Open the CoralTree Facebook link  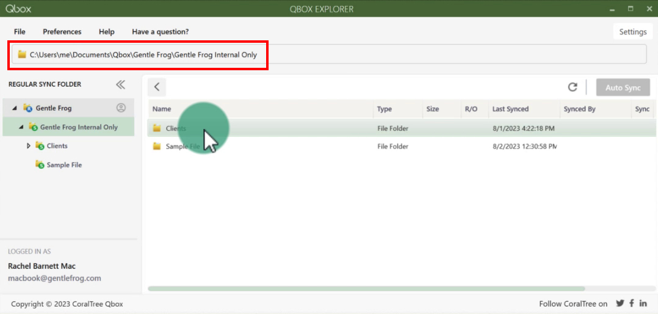pyautogui.click(x=632, y=304)
